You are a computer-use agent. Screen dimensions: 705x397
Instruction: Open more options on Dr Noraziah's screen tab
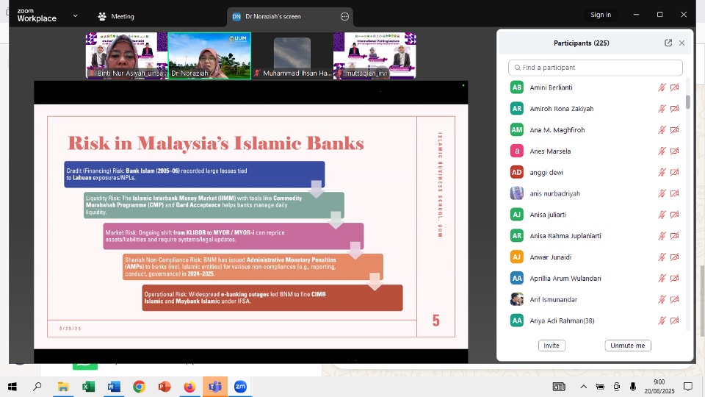coord(344,17)
